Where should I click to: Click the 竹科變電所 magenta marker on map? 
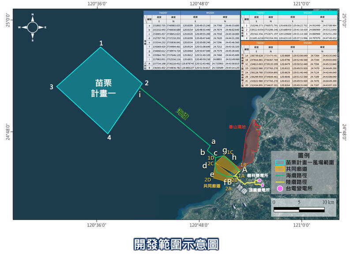[259, 180]
